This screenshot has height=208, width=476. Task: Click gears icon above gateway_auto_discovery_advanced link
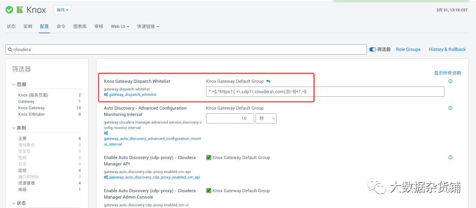click(x=106, y=133)
